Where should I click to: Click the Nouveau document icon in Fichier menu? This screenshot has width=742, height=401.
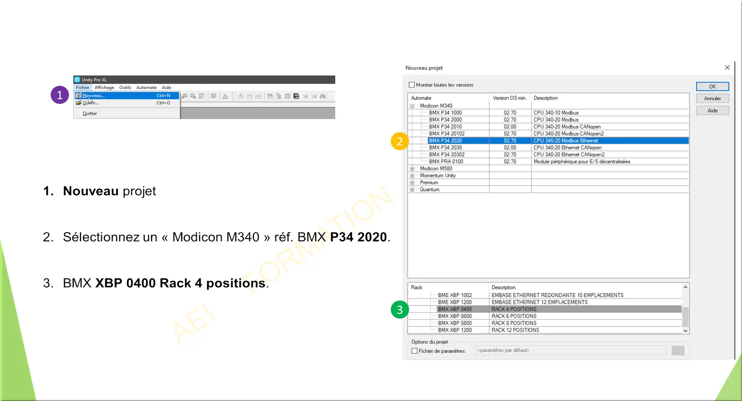click(79, 96)
